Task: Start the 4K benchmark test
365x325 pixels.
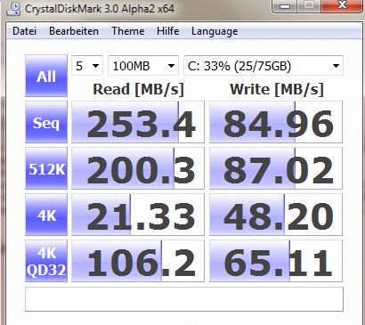Action: tap(46, 215)
